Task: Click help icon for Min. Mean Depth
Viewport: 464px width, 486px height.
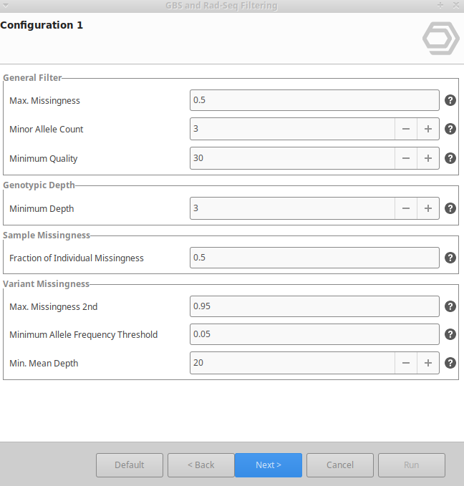Action: coord(450,363)
